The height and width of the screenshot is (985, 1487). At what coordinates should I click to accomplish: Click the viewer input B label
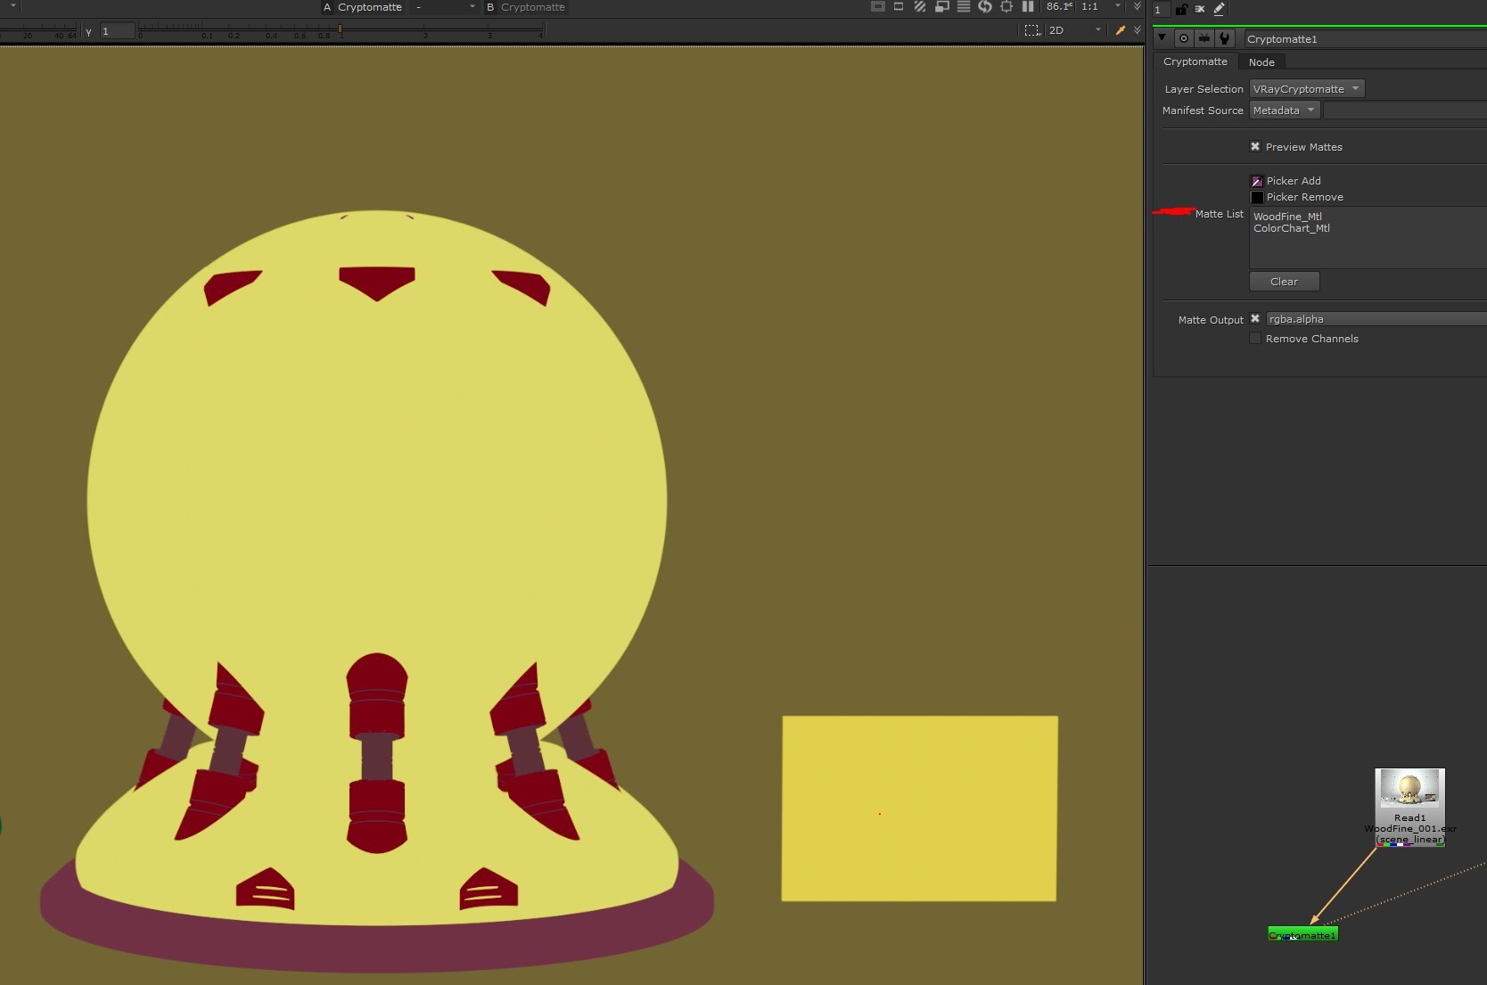click(489, 7)
